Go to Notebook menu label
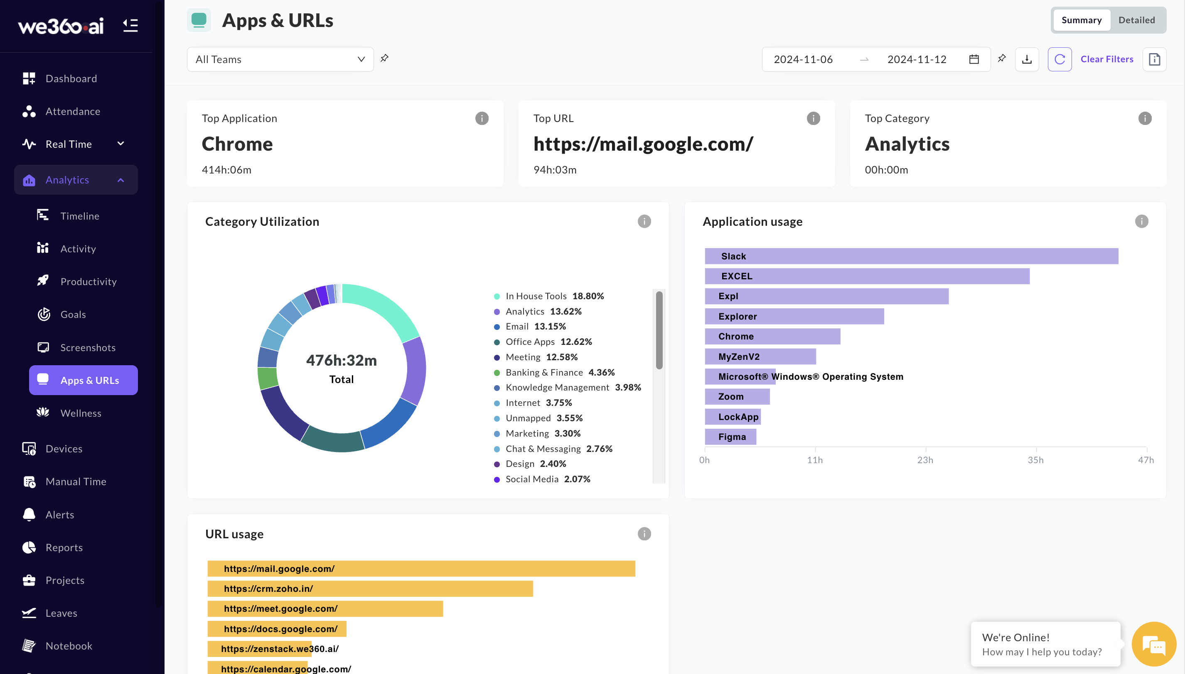This screenshot has height=674, width=1185. pos(69,645)
